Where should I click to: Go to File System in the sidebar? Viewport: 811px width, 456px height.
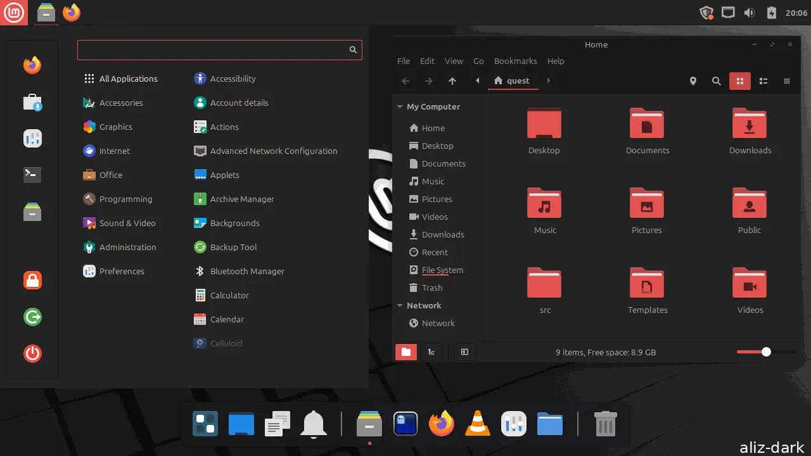click(442, 270)
